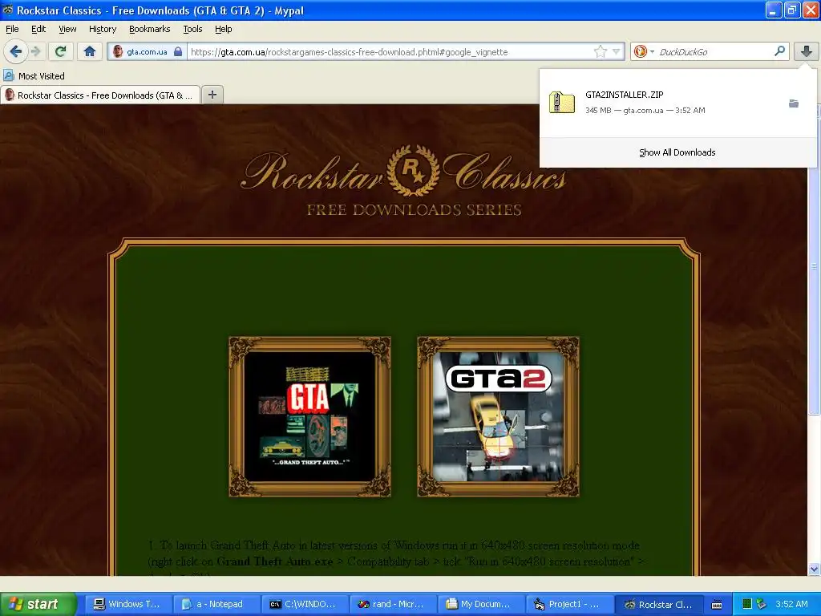Click the framed GTA game cover

[310, 416]
